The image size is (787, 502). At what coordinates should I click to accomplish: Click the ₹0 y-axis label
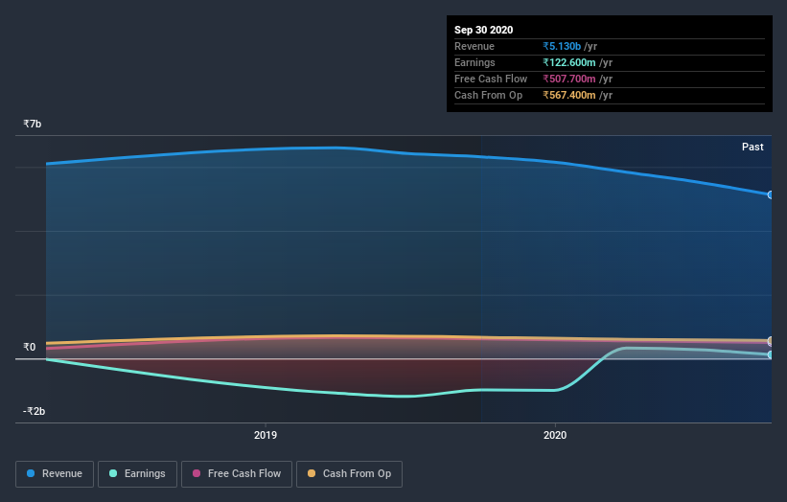(x=29, y=347)
